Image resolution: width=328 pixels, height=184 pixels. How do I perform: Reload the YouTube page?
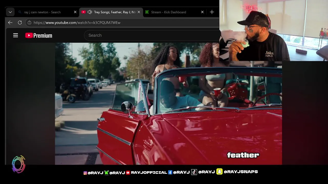pyautogui.click(x=20, y=22)
